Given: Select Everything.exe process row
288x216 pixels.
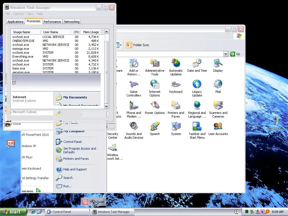Looking at the screenshot, I should click(x=56, y=57).
